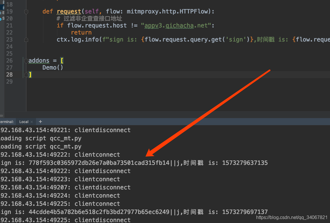Image resolution: width=330 pixels, height=223 pixels.
Task: Click line number 24 in the gutter
Action: click(x=9, y=46)
